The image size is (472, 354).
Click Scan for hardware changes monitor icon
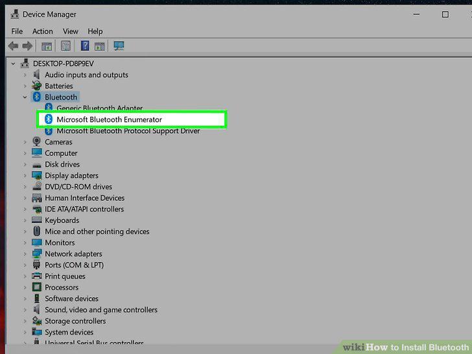[119, 46]
